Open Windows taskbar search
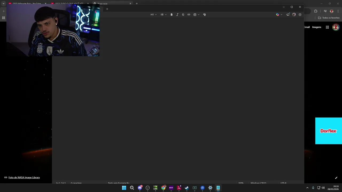342x192 pixels. click(132, 188)
